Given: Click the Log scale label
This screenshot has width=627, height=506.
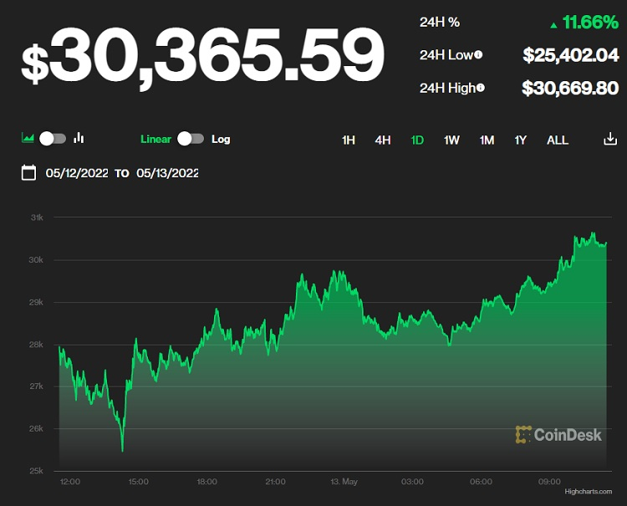Looking at the screenshot, I should click(221, 139).
